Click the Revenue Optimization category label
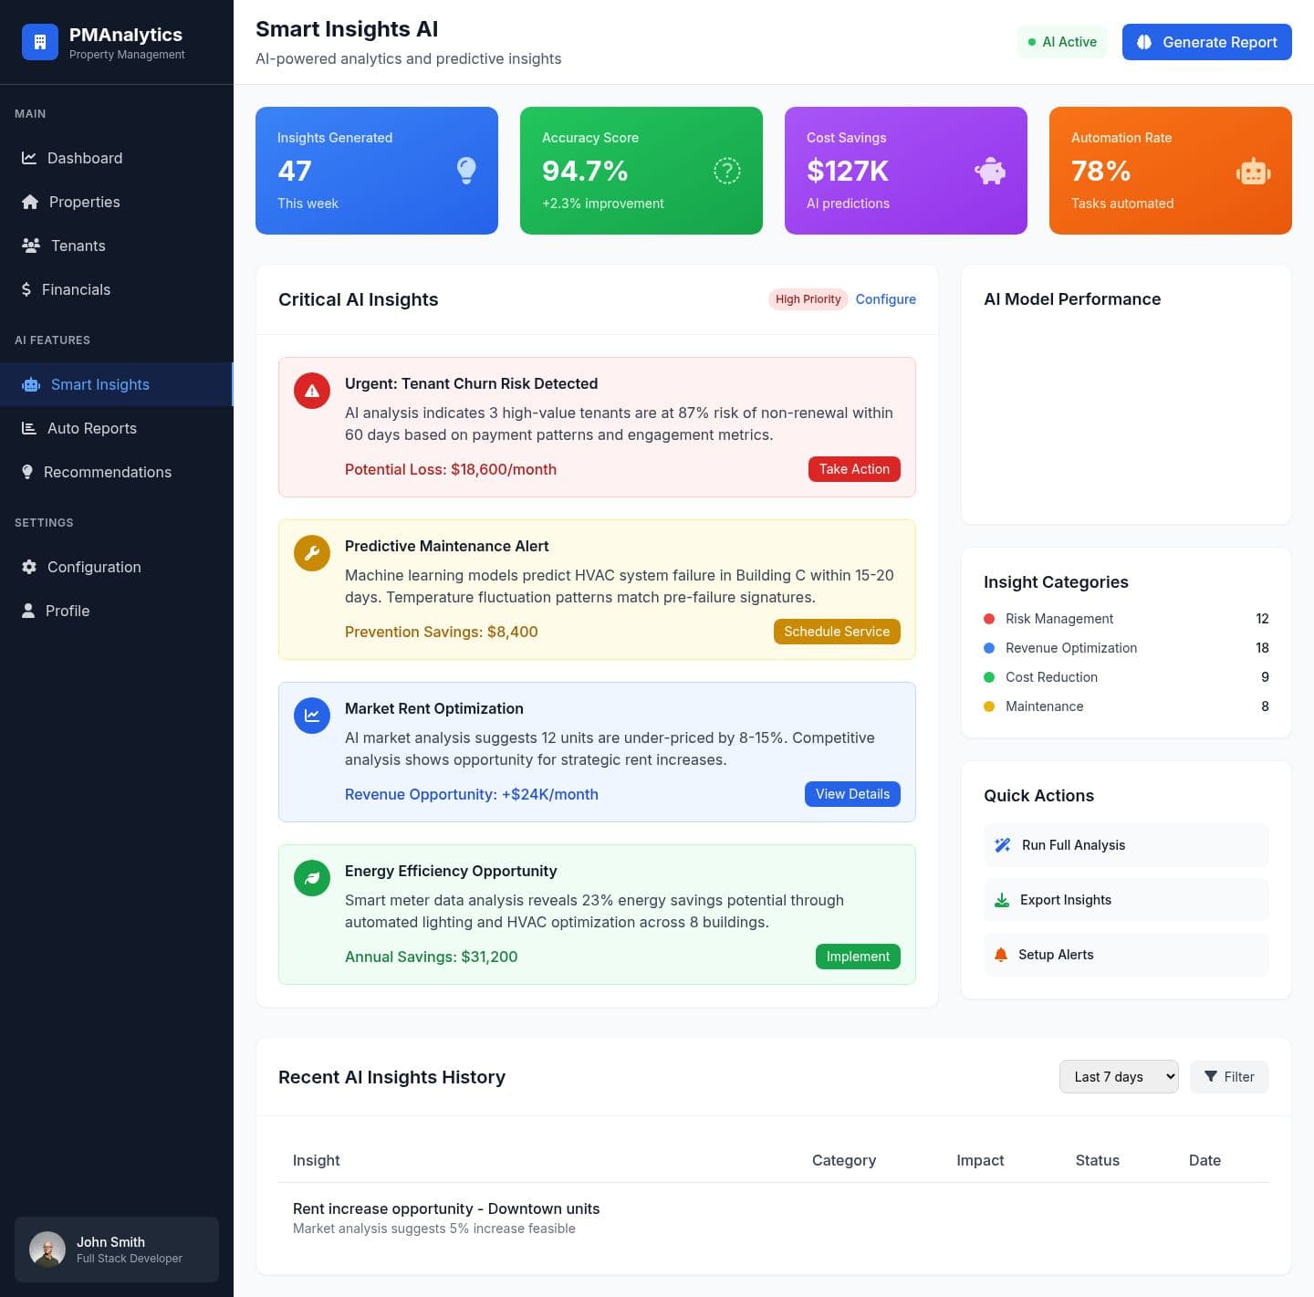 click(1071, 648)
